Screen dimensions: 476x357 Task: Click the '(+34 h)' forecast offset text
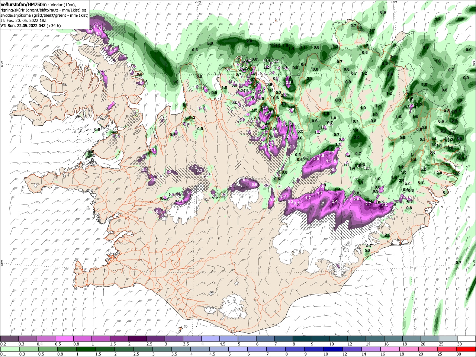[x=54, y=26]
